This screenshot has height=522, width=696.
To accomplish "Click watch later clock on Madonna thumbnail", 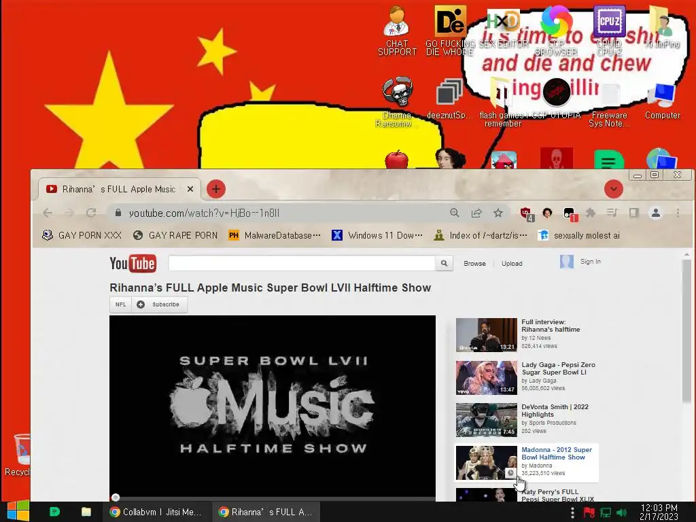I will pos(510,473).
